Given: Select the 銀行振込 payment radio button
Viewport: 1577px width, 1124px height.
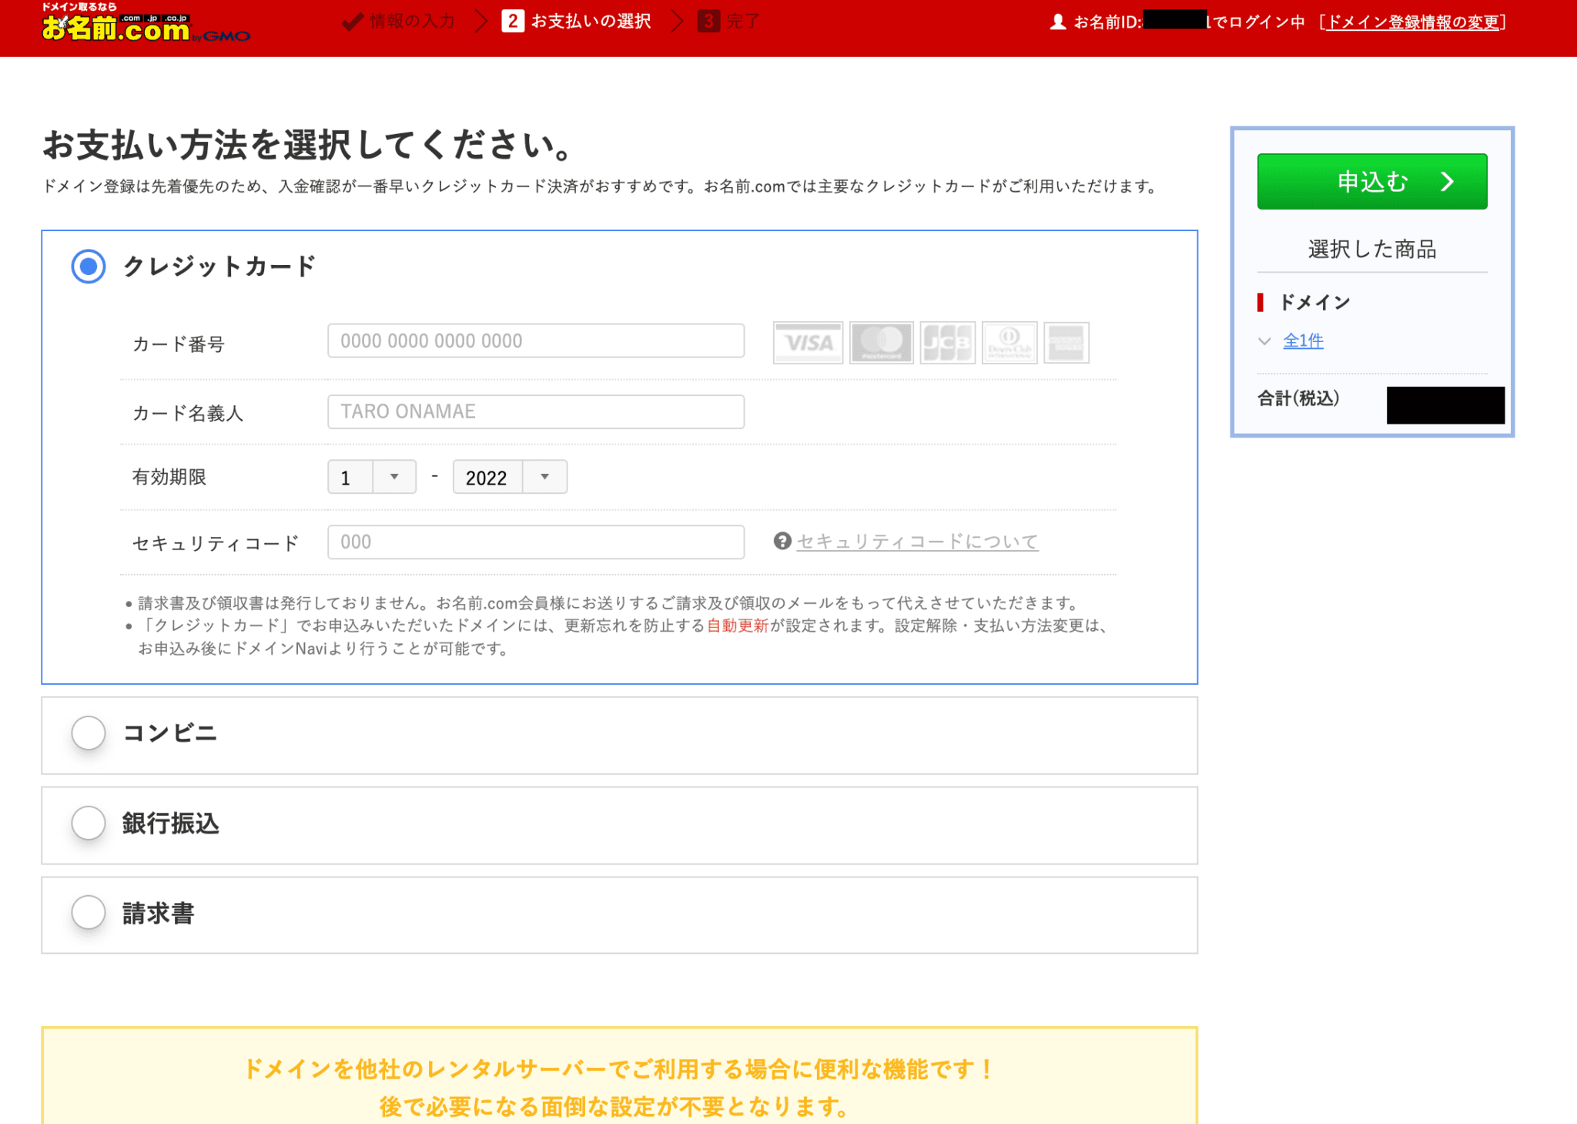Looking at the screenshot, I should coord(88,824).
